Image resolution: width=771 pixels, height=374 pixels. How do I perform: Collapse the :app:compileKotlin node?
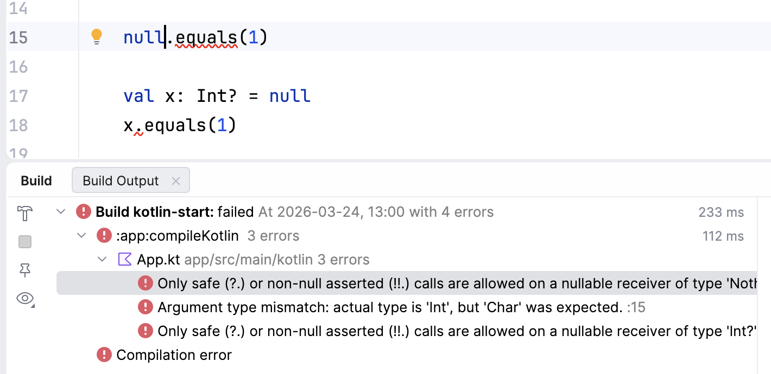(81, 236)
